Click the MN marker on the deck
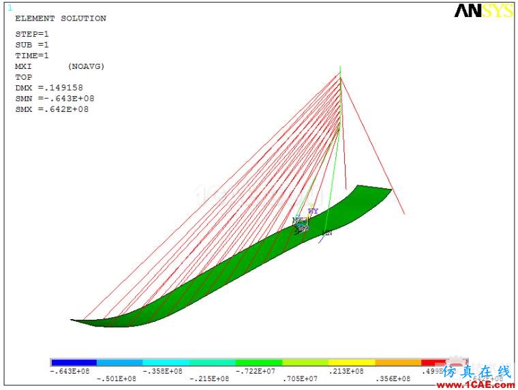Screen dimensions: 518x390 (x=326, y=233)
